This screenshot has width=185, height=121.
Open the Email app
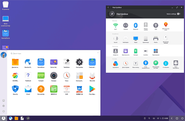click(28, 90)
